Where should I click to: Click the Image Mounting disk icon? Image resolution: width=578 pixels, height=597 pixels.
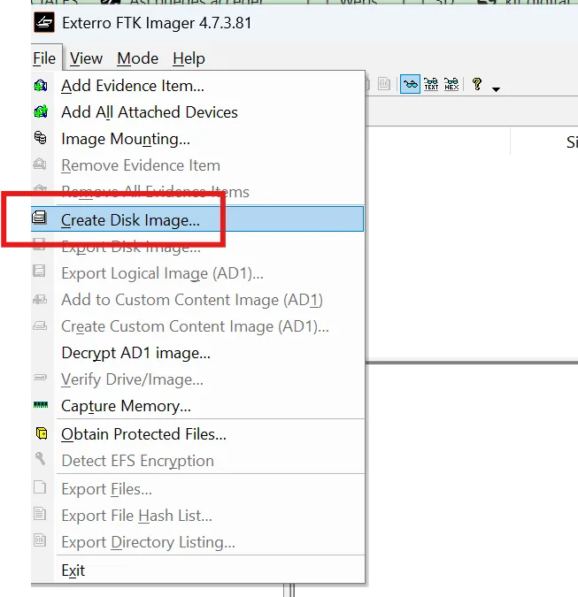coord(41,138)
